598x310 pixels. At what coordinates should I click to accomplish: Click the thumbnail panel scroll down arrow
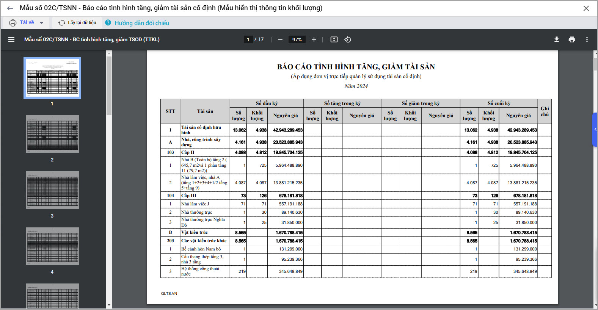point(109,305)
